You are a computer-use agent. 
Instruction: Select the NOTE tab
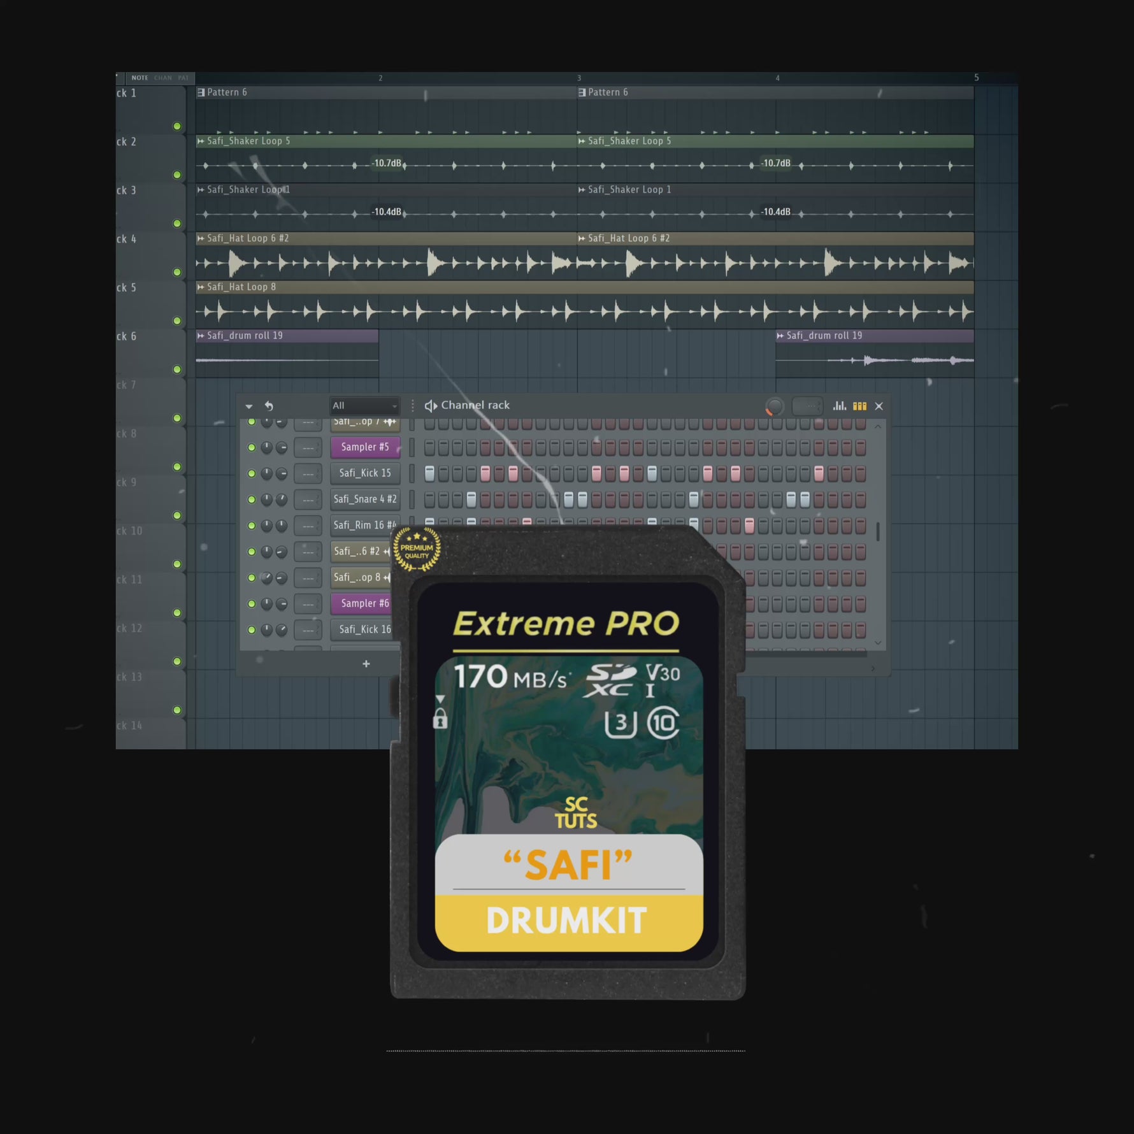(141, 77)
